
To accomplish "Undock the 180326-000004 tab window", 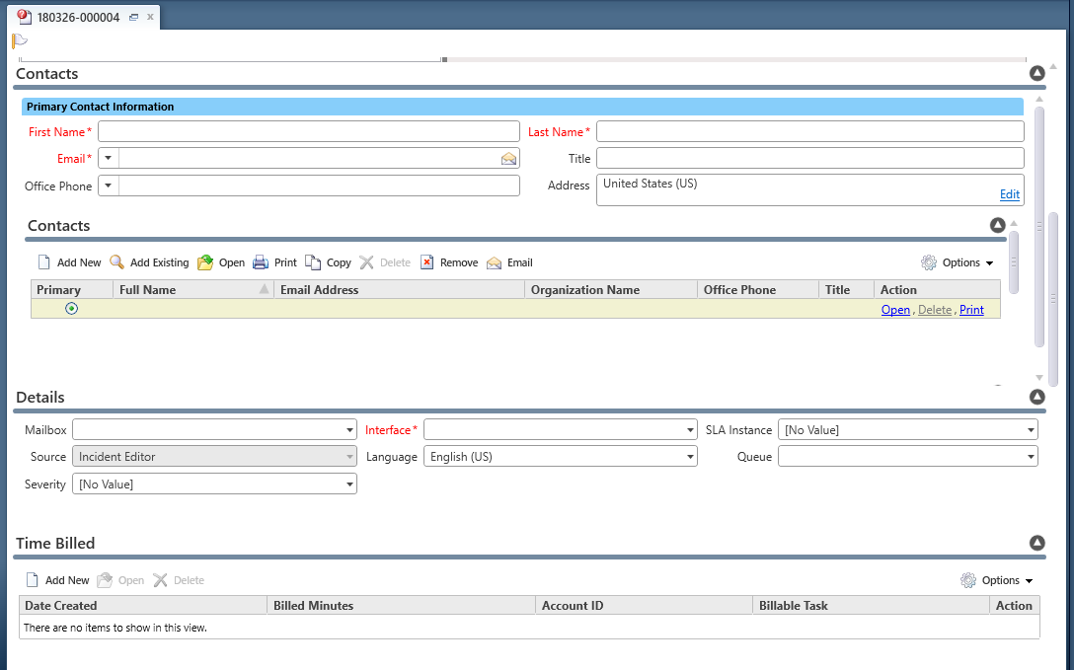I will pyautogui.click(x=133, y=17).
